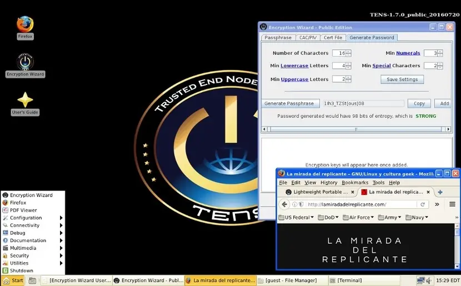Open the Firefox hamburger menu icon
Viewport: 461px width, 286px height.
[x=452, y=204]
